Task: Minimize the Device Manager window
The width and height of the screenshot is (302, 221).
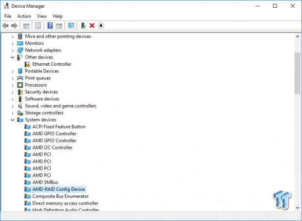Action: (257, 6)
